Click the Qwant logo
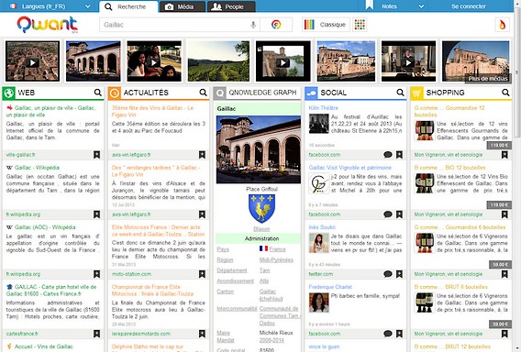This screenshot has width=521, height=352. tap(48, 25)
